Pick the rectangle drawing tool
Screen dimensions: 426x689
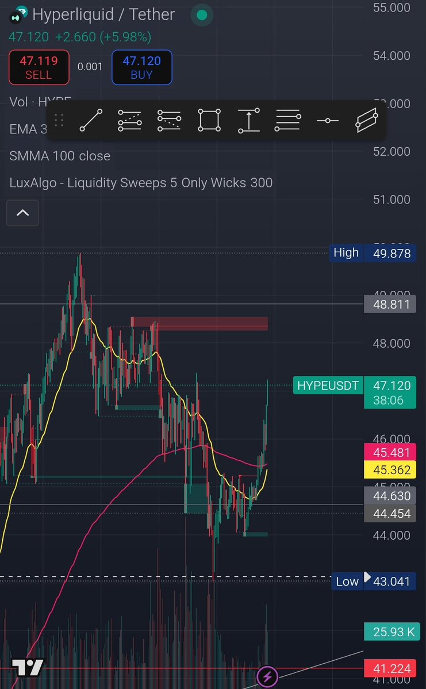209,120
